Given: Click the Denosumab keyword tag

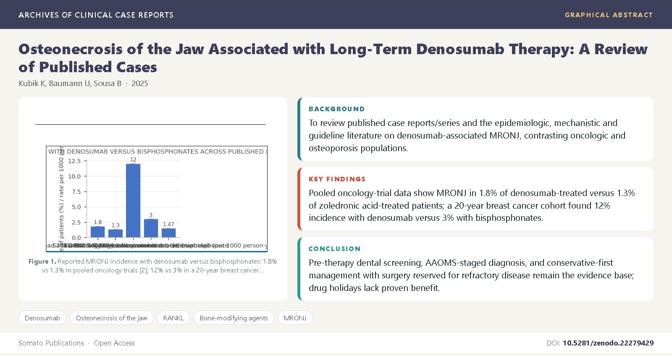Looking at the screenshot, I should click(x=42, y=318).
